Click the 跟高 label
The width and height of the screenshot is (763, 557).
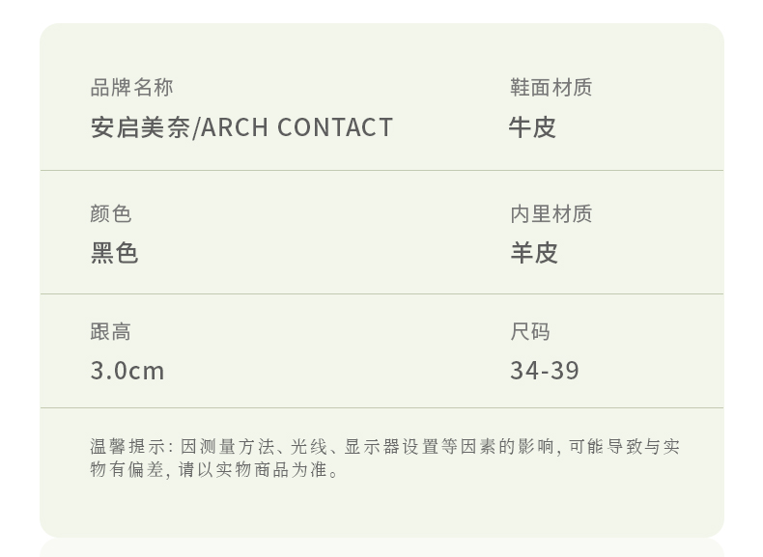110,332
